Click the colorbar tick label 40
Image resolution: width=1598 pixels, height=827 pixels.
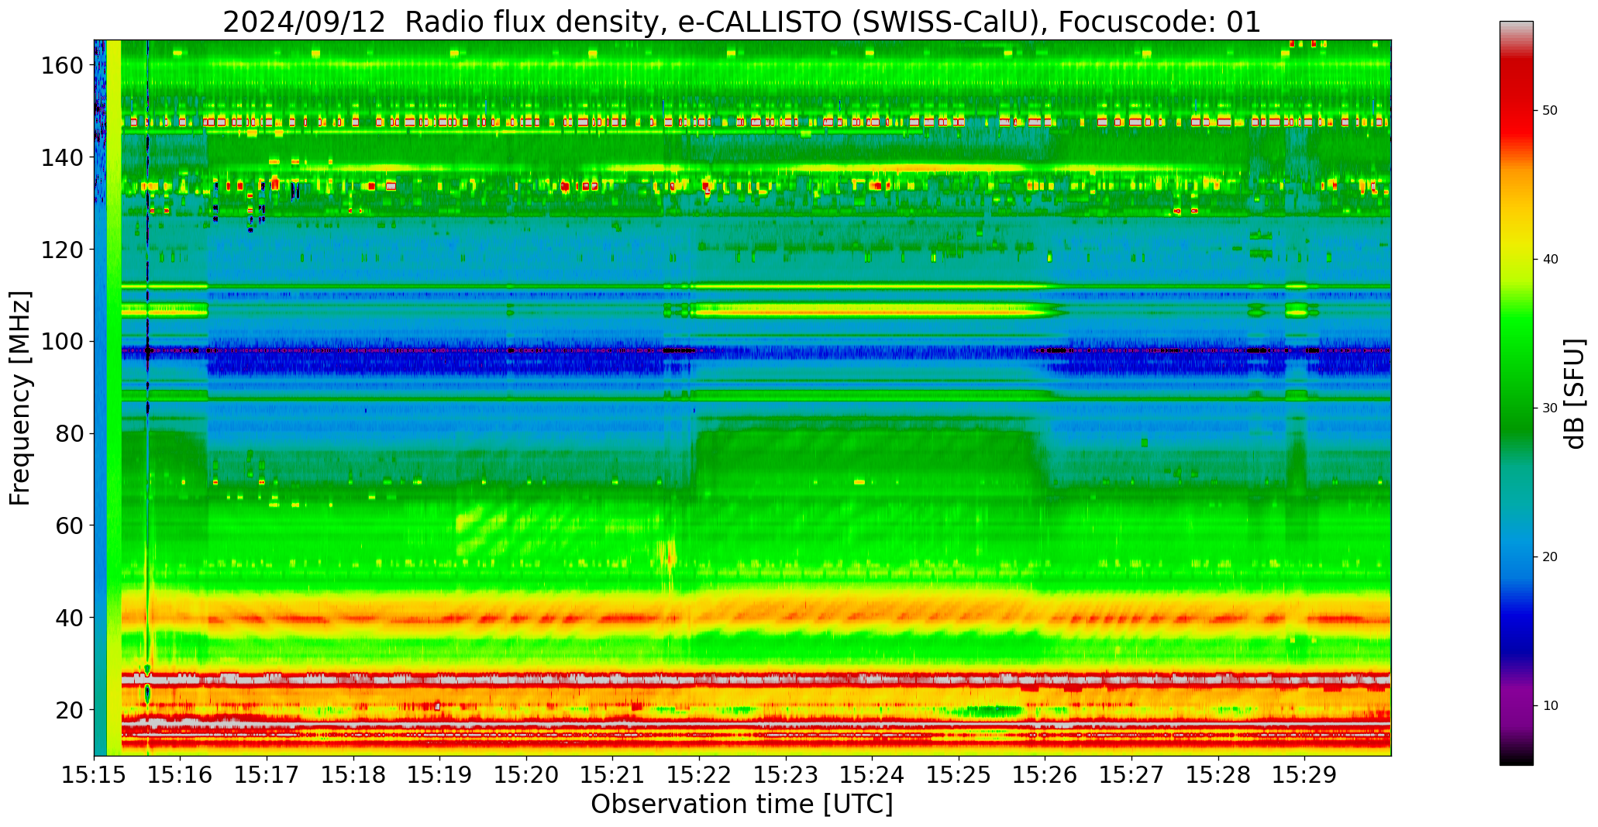[1550, 260]
